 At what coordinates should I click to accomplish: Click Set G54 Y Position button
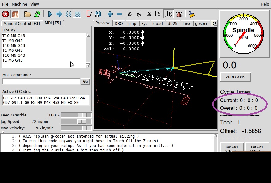[x=257, y=148]
